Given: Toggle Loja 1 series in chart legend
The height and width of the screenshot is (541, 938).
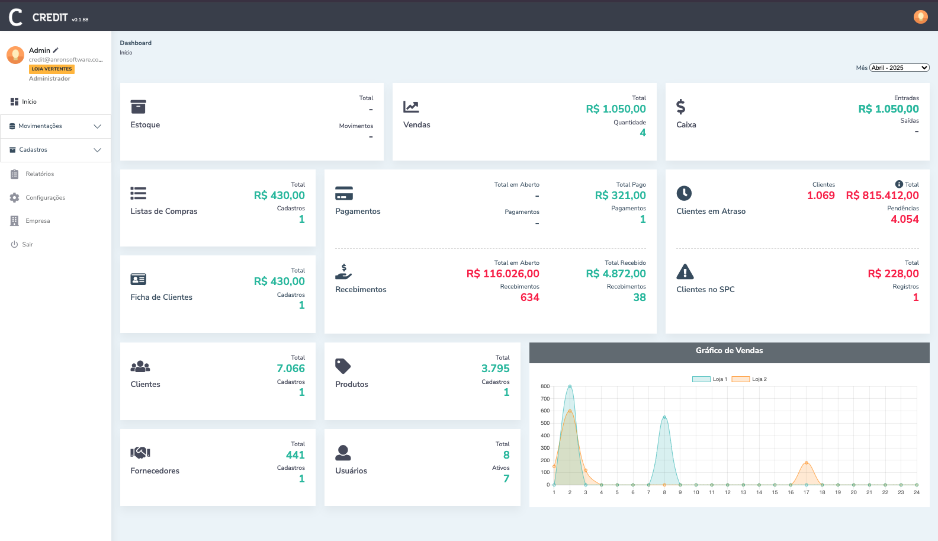Looking at the screenshot, I should coord(709,379).
